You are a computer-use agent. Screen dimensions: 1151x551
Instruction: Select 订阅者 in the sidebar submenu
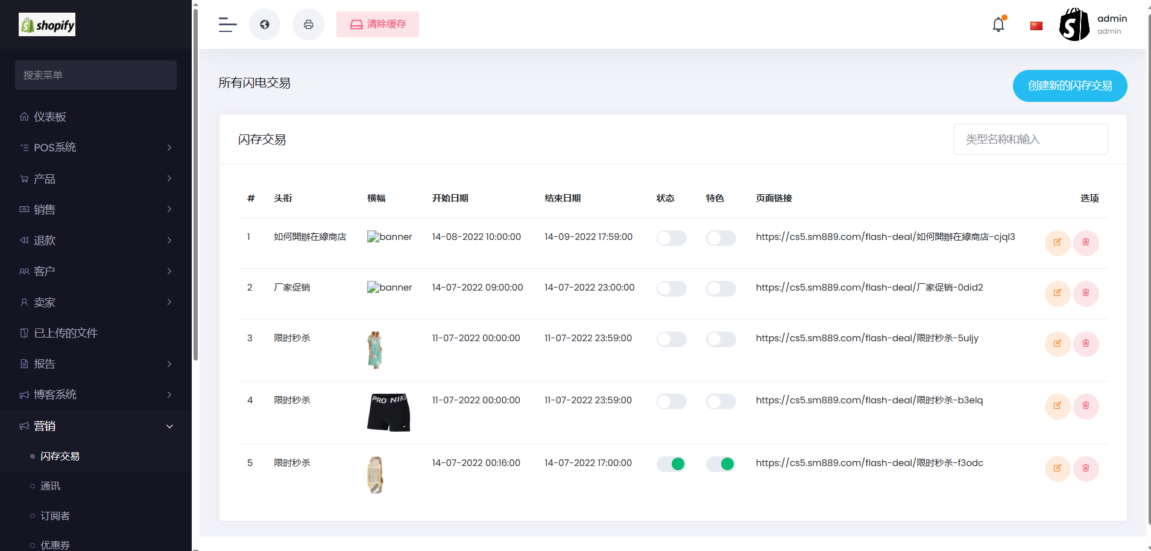coord(55,516)
